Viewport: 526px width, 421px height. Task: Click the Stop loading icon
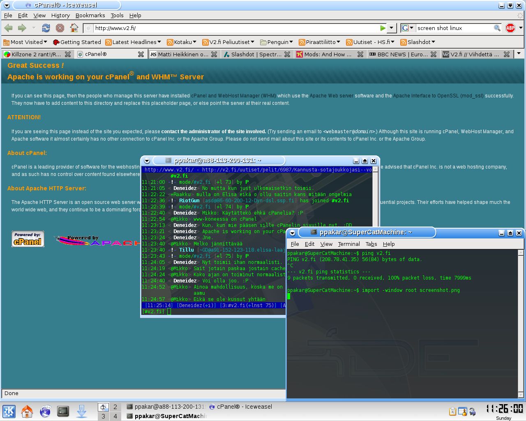click(60, 28)
